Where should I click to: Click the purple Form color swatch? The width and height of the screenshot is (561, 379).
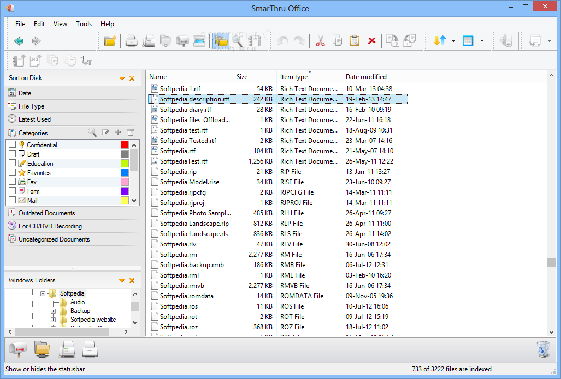(x=125, y=191)
